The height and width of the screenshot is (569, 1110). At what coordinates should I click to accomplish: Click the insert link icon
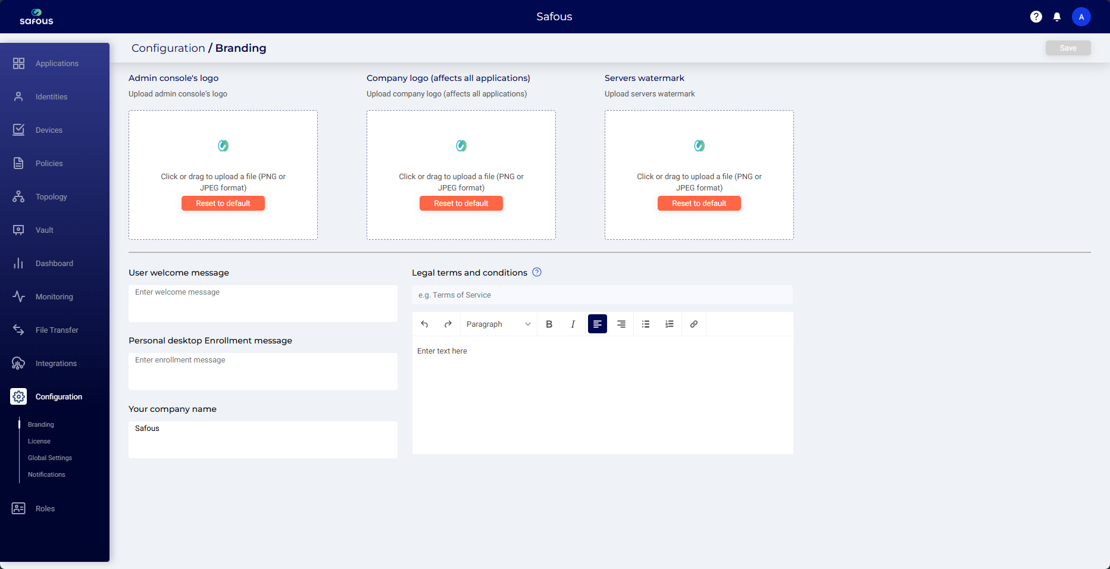pyautogui.click(x=694, y=324)
